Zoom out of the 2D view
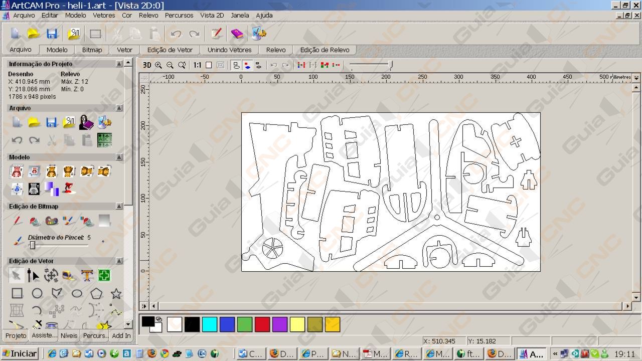Viewport: 642px width, 361px height. point(170,65)
